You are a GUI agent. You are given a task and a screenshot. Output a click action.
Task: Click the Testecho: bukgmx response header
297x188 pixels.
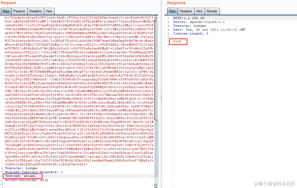[189, 26]
